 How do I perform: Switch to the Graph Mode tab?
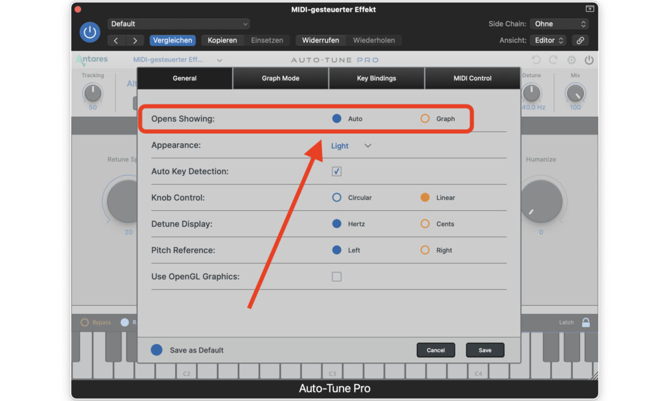281,78
